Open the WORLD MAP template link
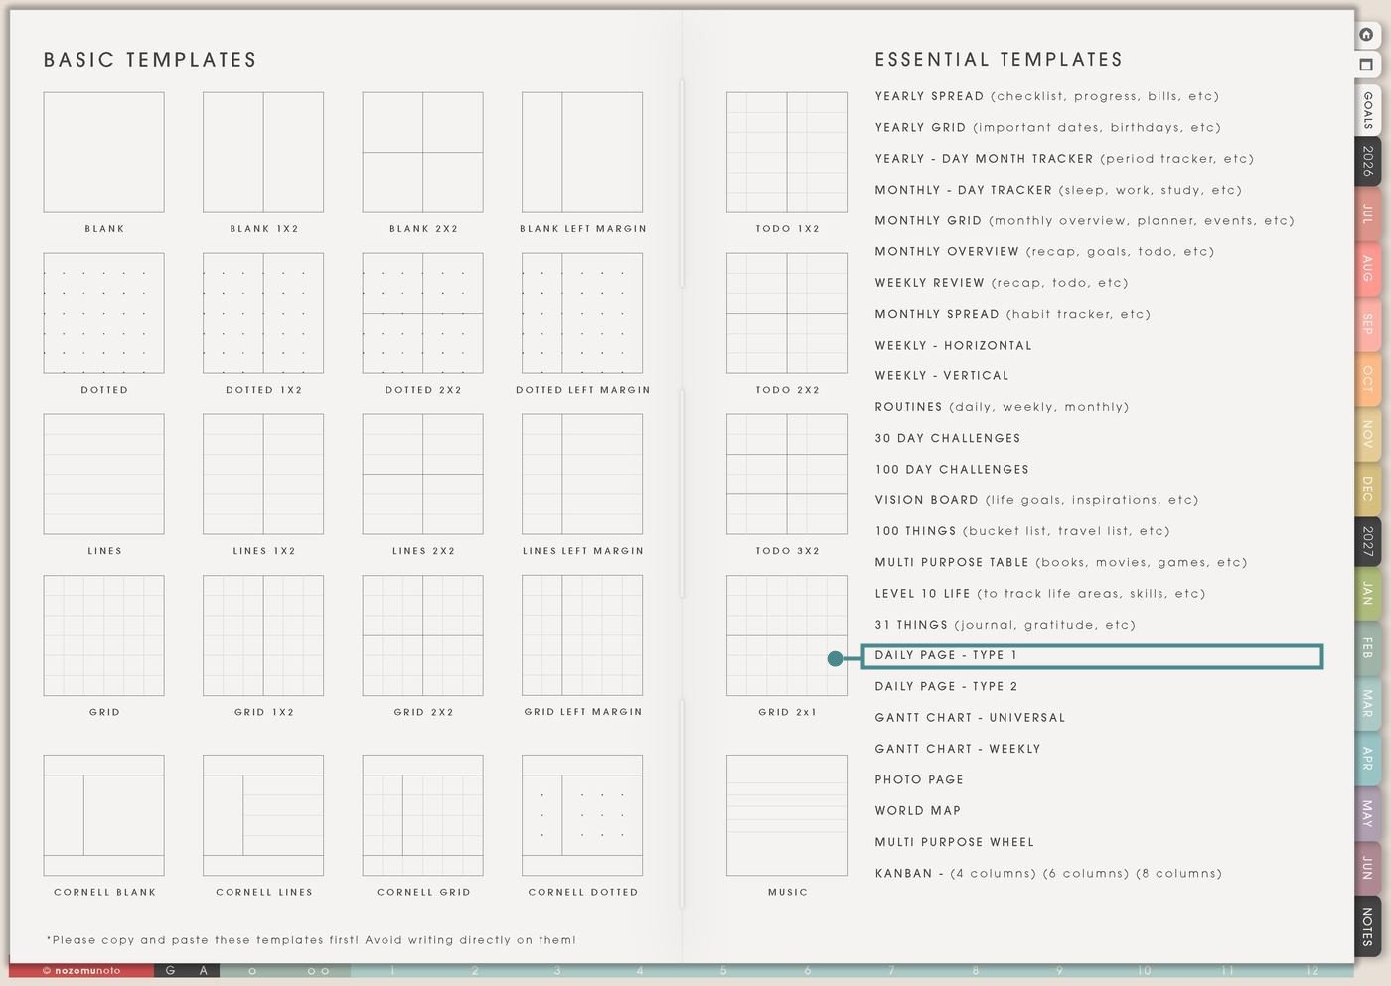This screenshot has height=986, width=1391. point(918,811)
